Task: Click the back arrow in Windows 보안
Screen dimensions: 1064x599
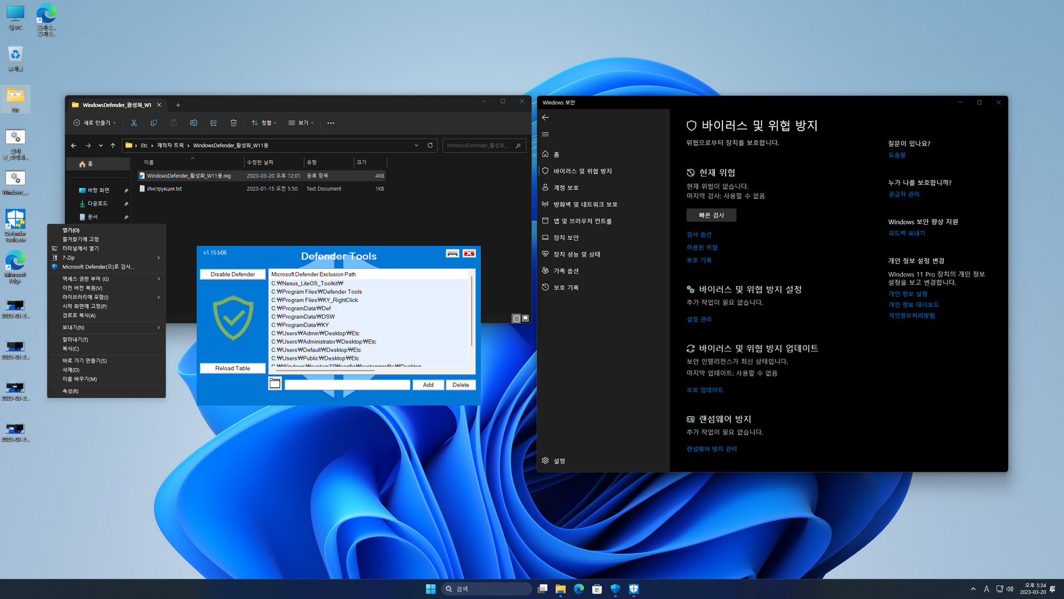Action: click(x=545, y=118)
